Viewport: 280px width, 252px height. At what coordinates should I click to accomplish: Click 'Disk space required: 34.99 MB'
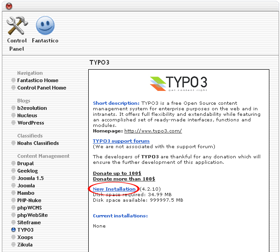coord(132,195)
